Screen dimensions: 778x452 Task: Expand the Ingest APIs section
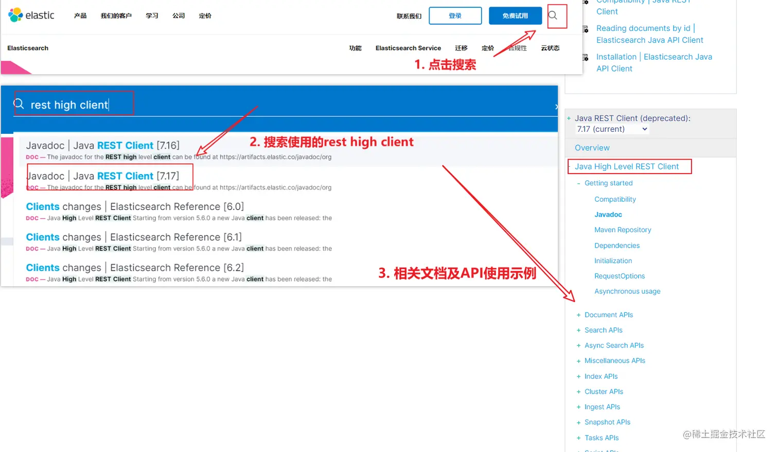pos(579,407)
